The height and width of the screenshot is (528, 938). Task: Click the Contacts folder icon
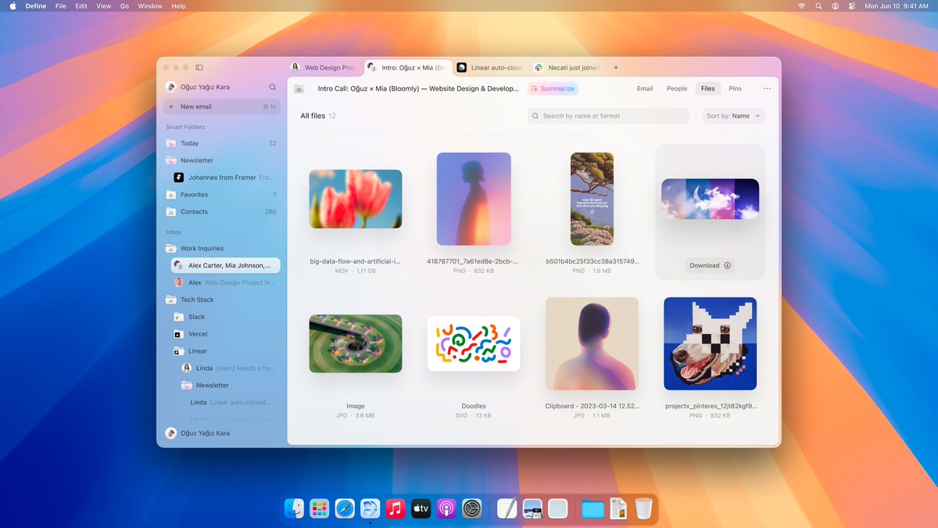coord(171,212)
